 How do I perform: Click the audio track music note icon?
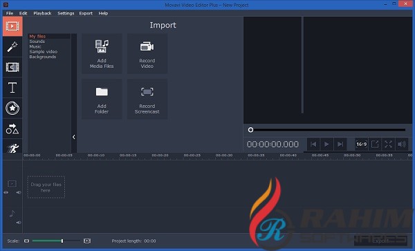[12, 214]
